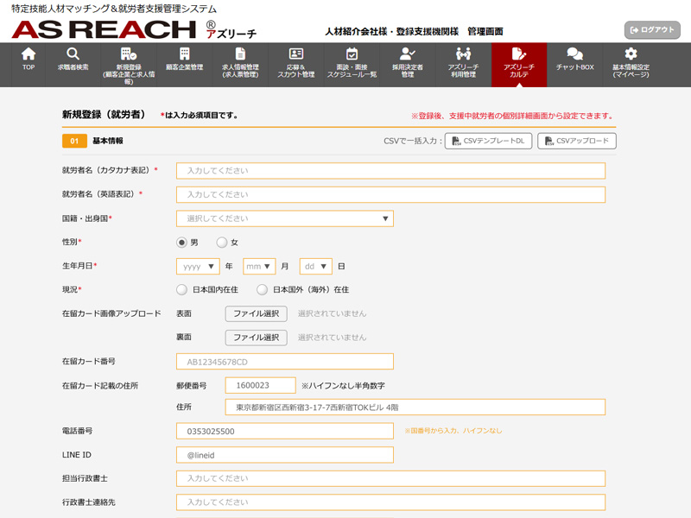This screenshot has width=691, height=518.
Task: Click the 新規登録（就労者）heading
Action: (x=104, y=115)
